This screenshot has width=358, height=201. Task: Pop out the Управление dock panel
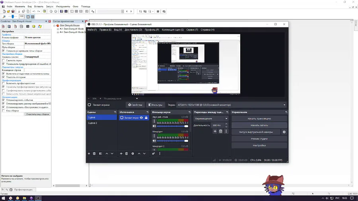click(286, 112)
